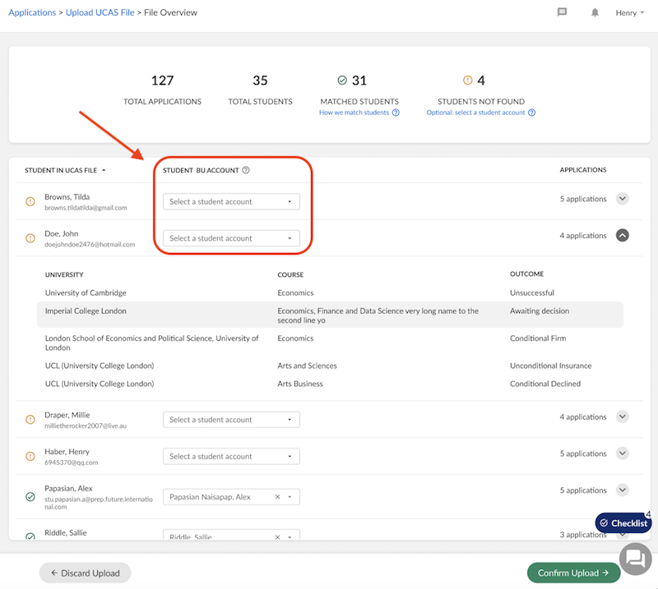
Task: Select the Imperial College London row
Action: coord(331,315)
